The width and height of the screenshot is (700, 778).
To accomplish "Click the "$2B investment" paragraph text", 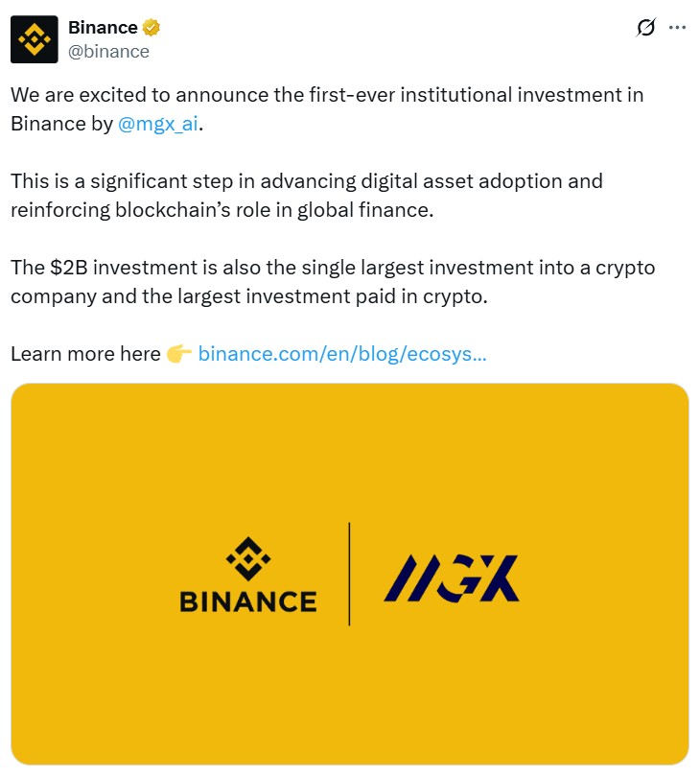I will tap(332, 268).
